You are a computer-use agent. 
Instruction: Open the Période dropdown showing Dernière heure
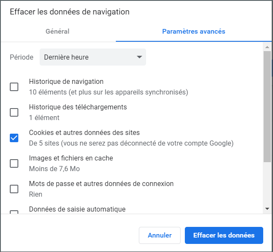(x=92, y=57)
